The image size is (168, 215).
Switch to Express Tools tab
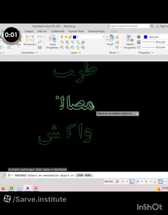[76, 31]
